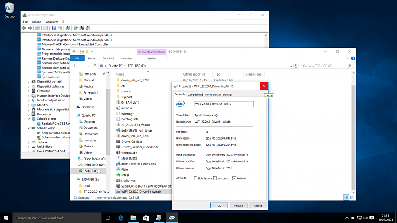Open the Windows Start button

pos(6,218)
